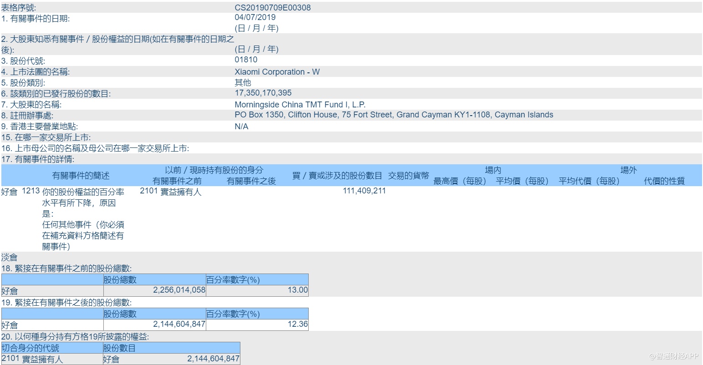
Task: Select capacity 2101 實益擁有人 in event row
Action: (x=171, y=192)
